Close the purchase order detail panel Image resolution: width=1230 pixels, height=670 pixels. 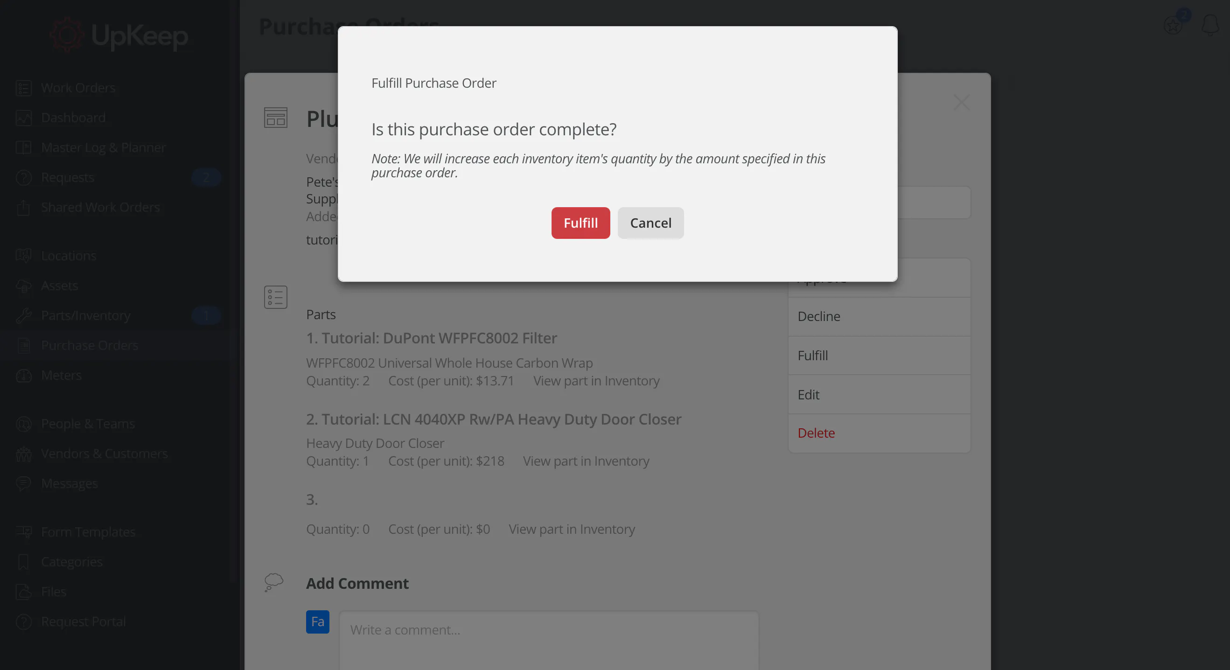pos(961,102)
